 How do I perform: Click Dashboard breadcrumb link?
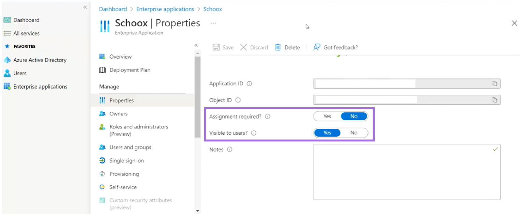tap(113, 9)
